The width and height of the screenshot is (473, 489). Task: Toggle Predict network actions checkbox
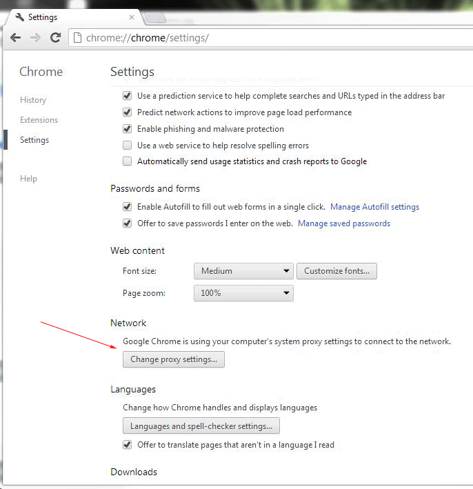tap(128, 112)
